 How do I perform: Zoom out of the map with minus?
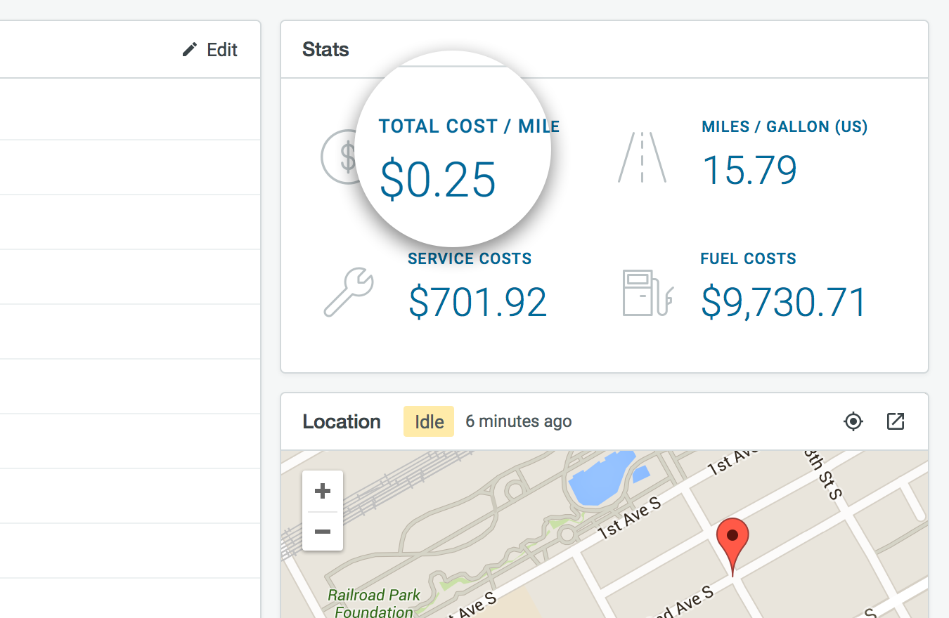click(x=323, y=532)
